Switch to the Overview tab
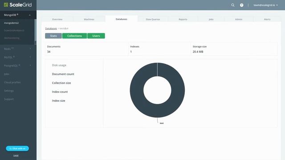This screenshot has height=160, width=285. coord(57,19)
